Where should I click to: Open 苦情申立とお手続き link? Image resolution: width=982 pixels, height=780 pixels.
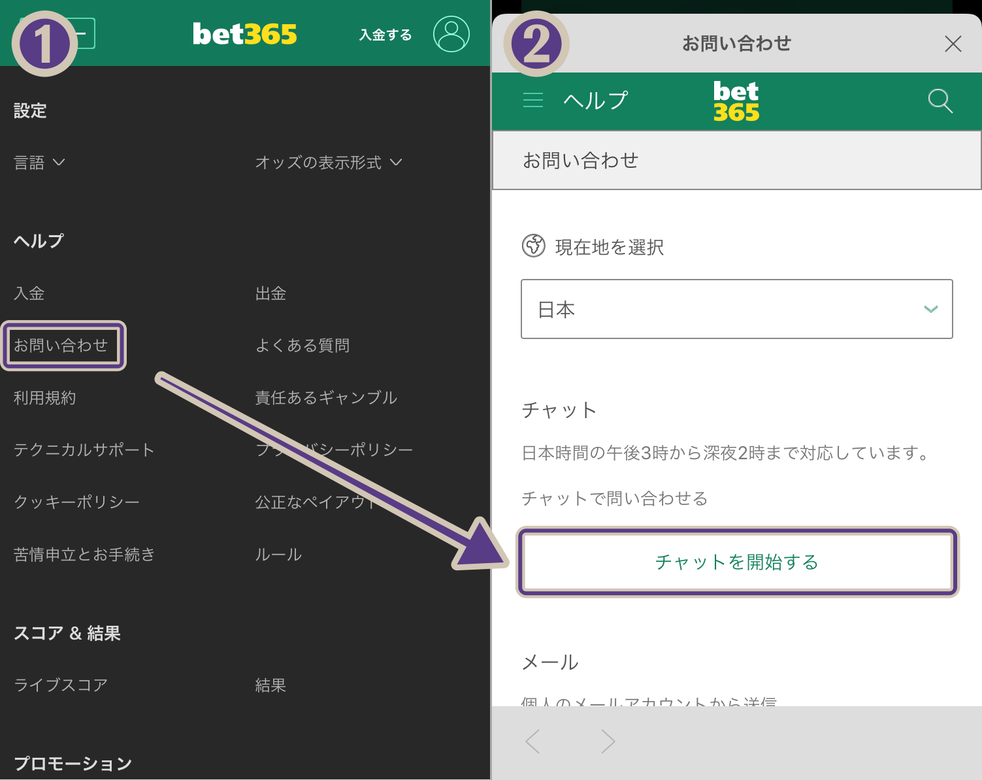84,554
